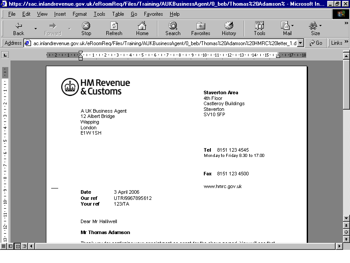Image resolution: width=350 pixels, height=263 pixels.
Task: Open the Favorites folder icon in toolbar
Action: (x=201, y=26)
